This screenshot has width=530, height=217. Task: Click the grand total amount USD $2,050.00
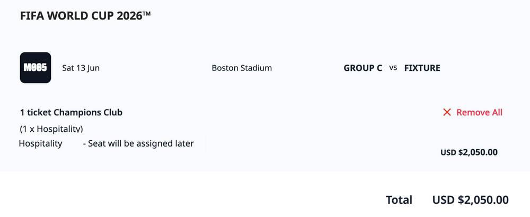pyautogui.click(x=471, y=200)
